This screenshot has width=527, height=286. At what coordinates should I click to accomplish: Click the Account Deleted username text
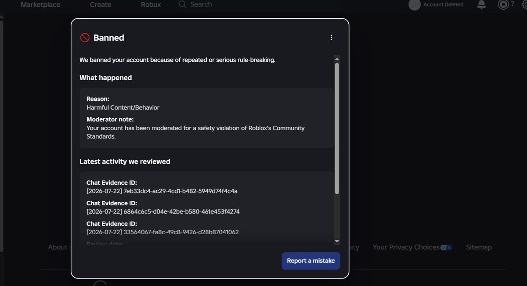click(443, 4)
